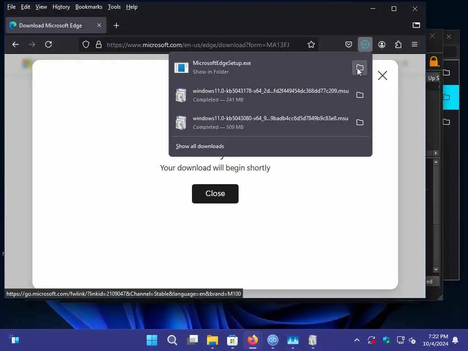Click the orange lock icon in background window
The width and height of the screenshot is (468, 351).
(434, 62)
